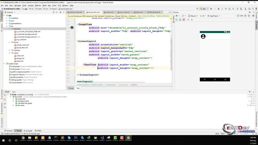The image size is (258, 145).
Task: Click the pin tab icon in Build panel
Action: [x=5, y=104]
